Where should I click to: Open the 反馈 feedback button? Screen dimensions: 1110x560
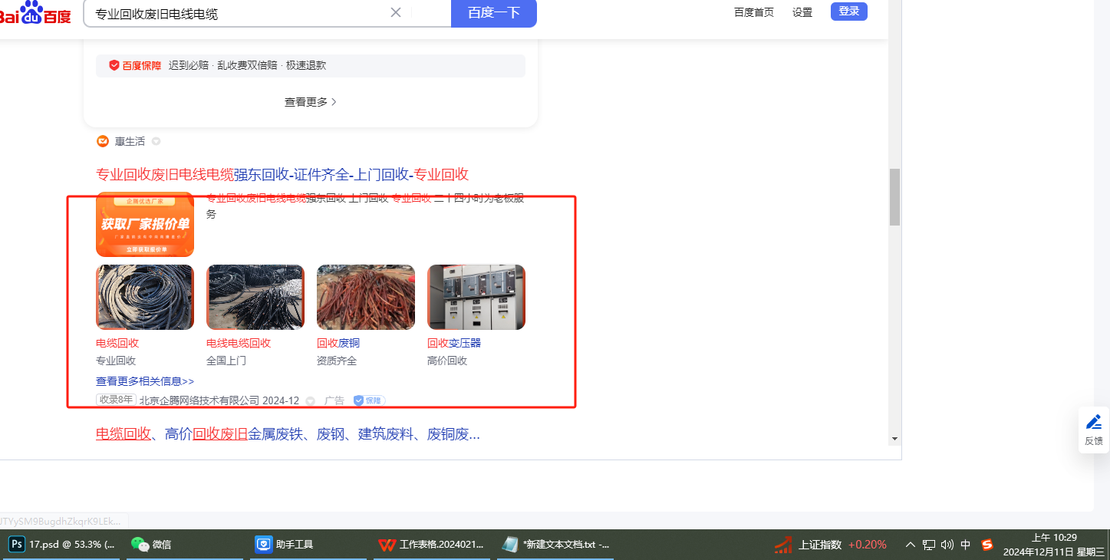pyautogui.click(x=1094, y=430)
